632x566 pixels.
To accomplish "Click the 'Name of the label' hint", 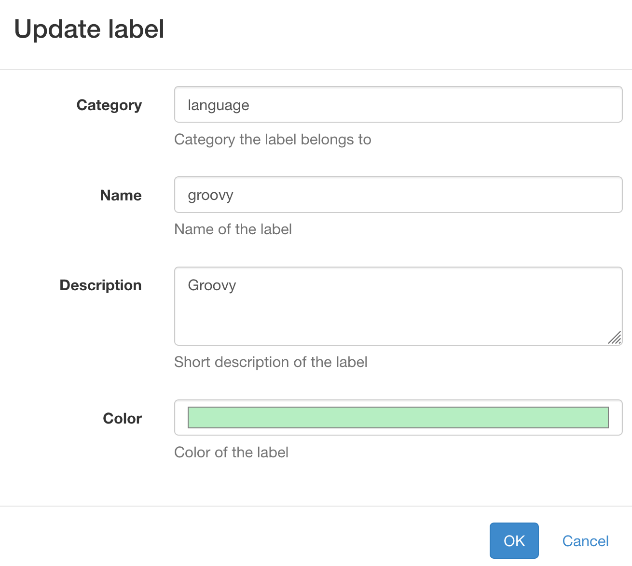I will click(x=233, y=229).
